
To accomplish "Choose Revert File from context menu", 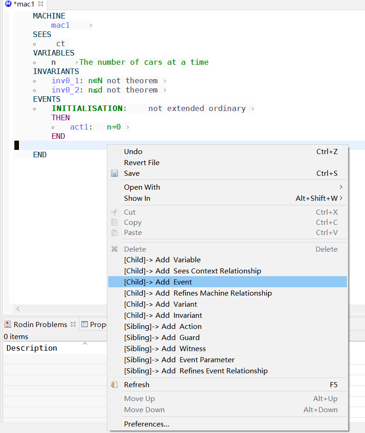I will point(228,163).
